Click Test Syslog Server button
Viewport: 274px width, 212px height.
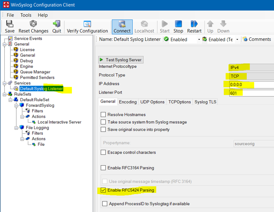coord(121,60)
